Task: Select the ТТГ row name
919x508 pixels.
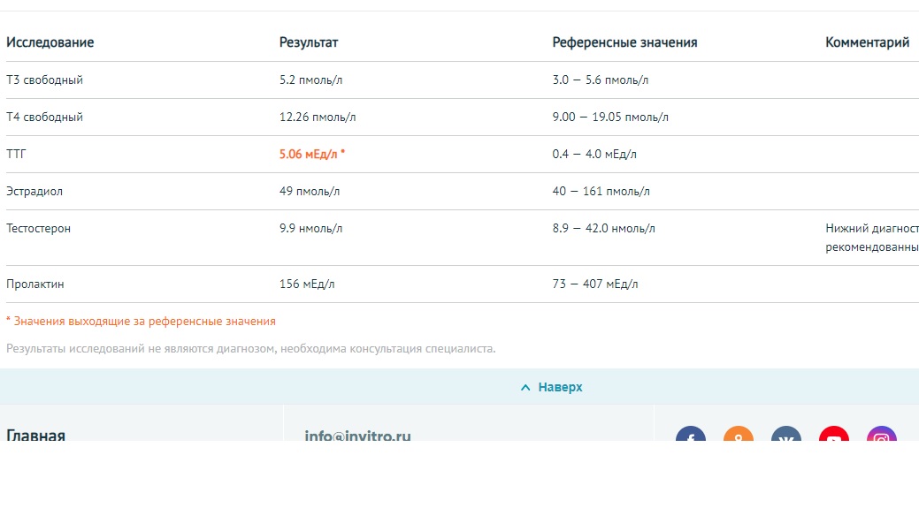Action: click(x=17, y=154)
